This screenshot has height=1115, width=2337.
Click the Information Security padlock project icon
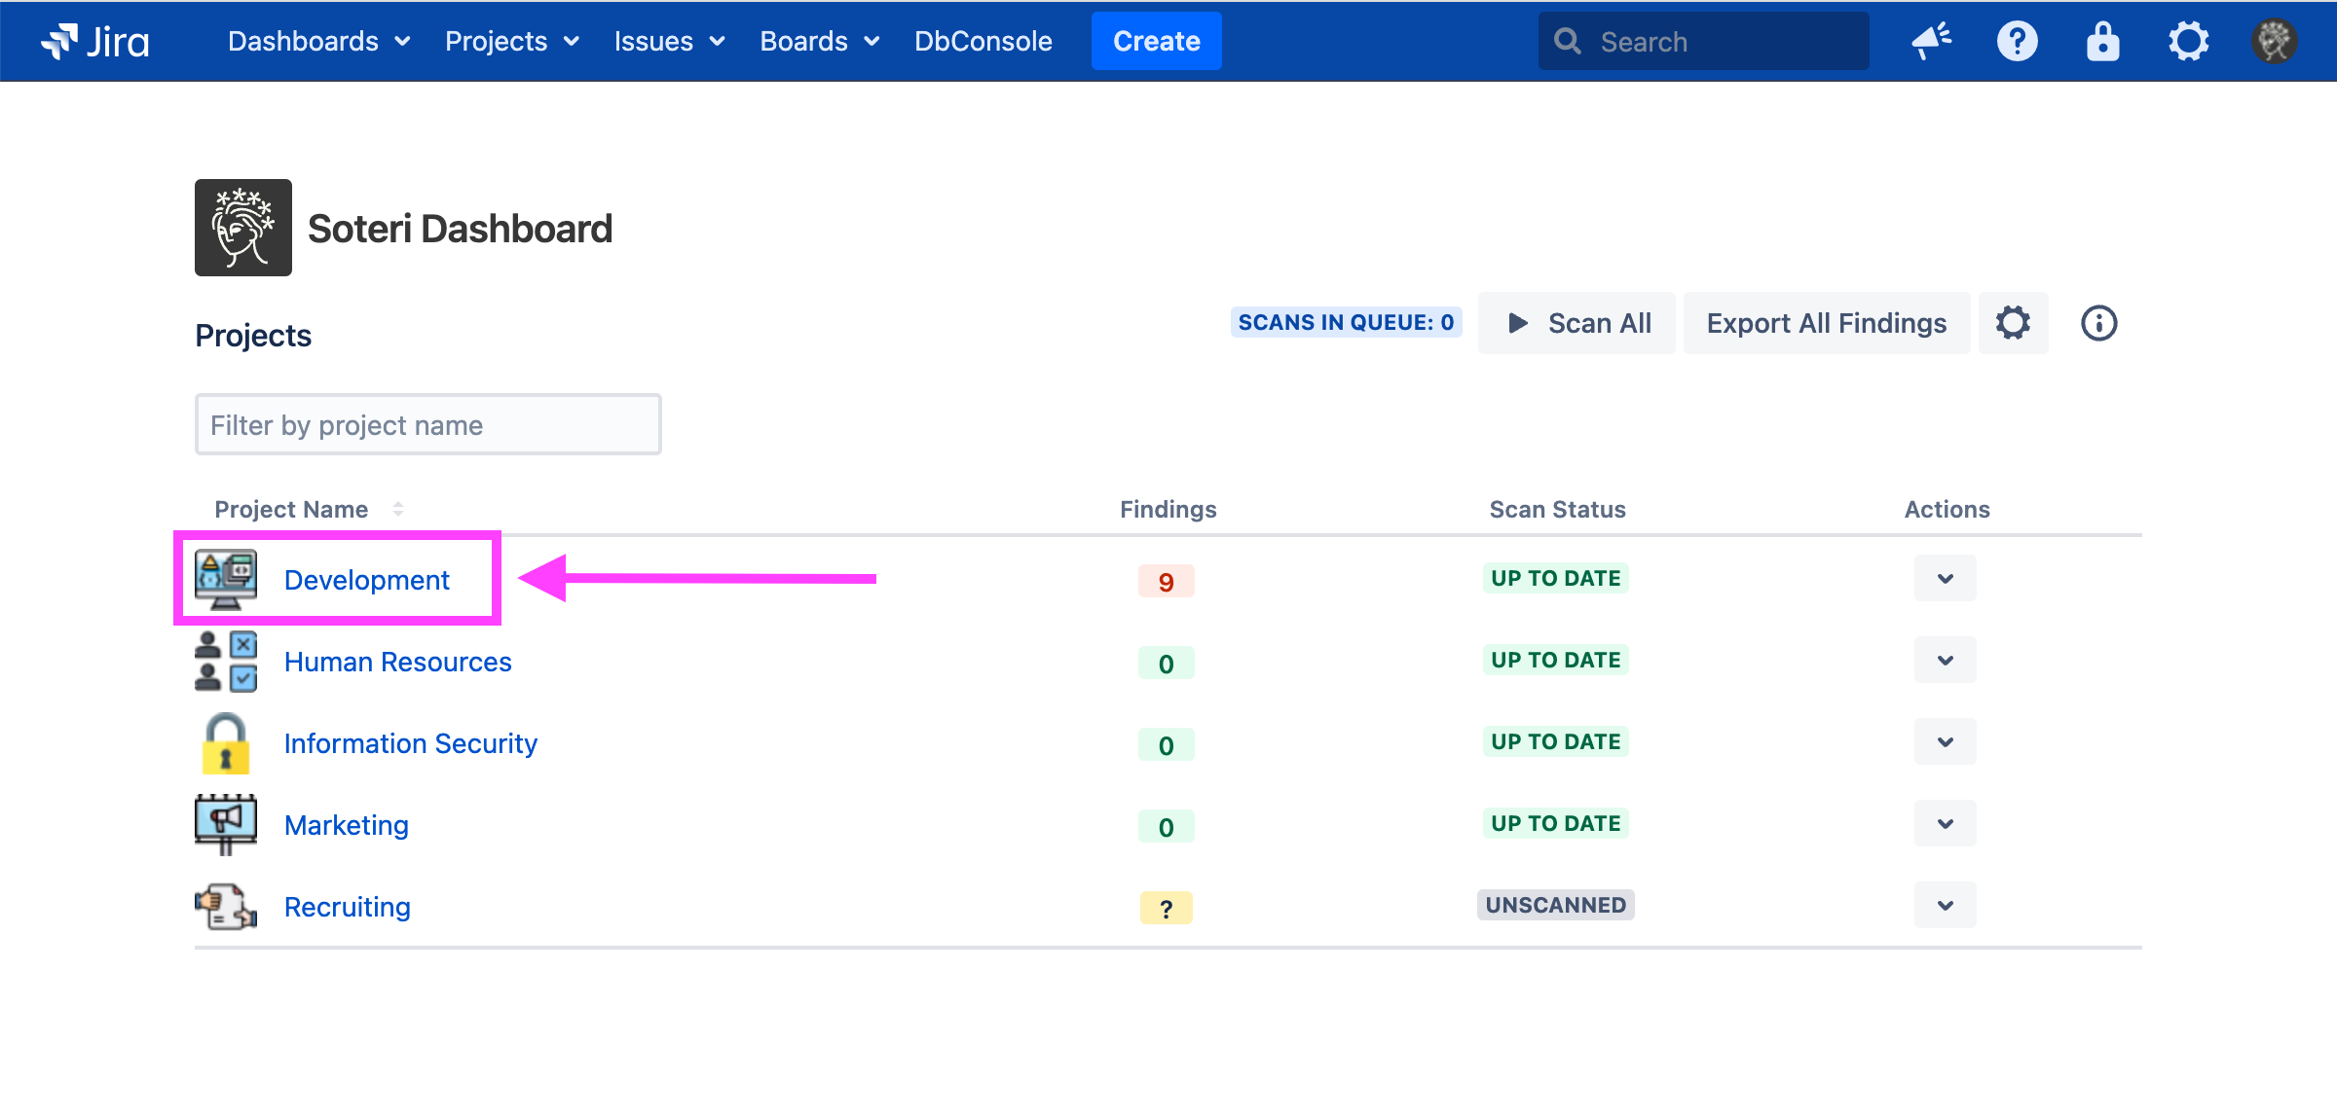226,743
